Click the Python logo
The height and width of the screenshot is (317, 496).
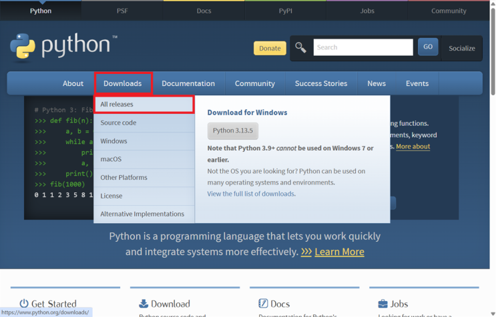[x=63, y=47]
